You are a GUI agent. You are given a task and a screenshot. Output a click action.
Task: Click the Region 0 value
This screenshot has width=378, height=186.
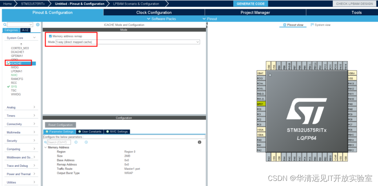(x=130, y=152)
